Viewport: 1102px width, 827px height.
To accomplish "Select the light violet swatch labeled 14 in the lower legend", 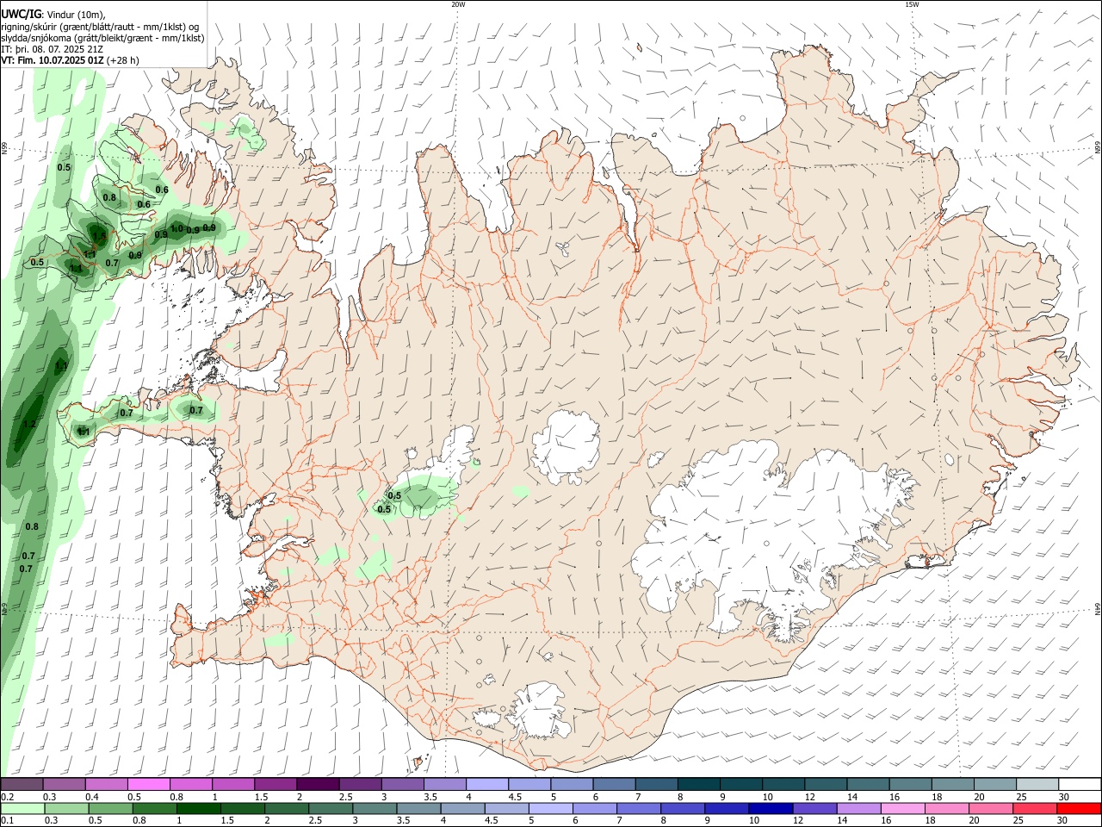I will tap(858, 808).
